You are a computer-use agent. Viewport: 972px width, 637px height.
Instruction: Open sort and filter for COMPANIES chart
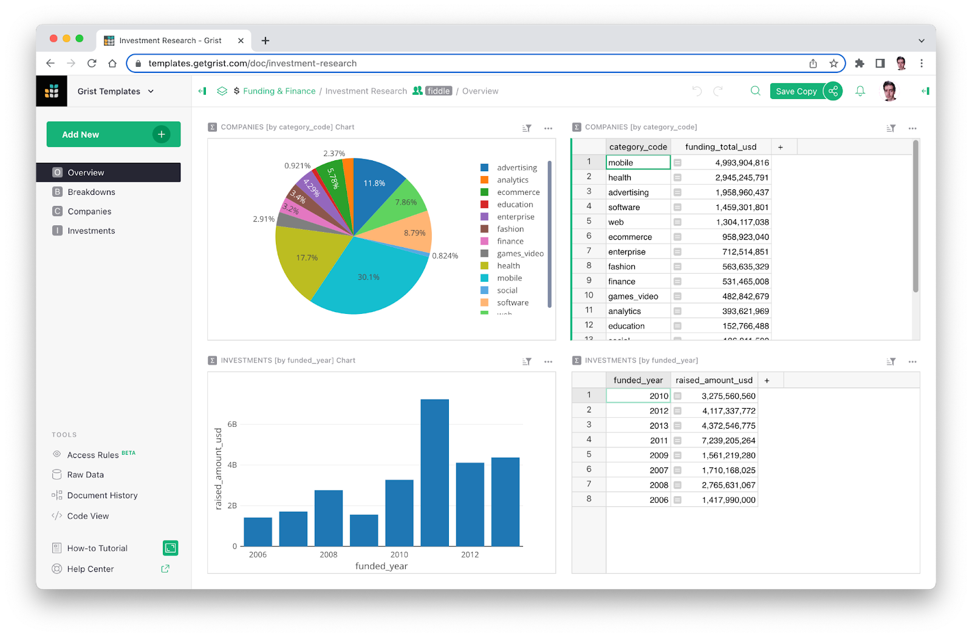[x=527, y=128]
